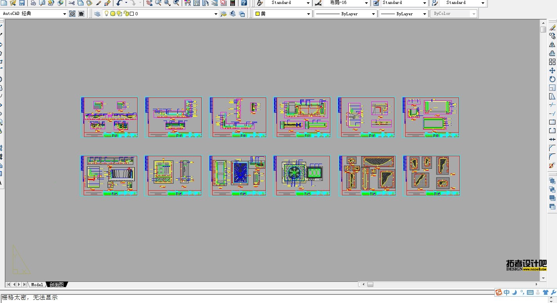The image size is (557, 303).
Task: Open the table style Standard dropdown
Action: click(x=404, y=3)
